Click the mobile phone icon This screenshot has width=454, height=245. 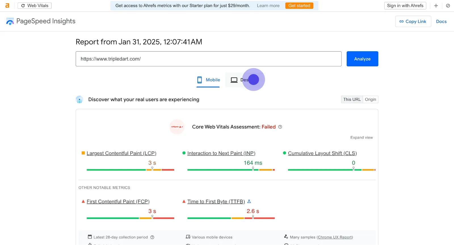point(200,80)
